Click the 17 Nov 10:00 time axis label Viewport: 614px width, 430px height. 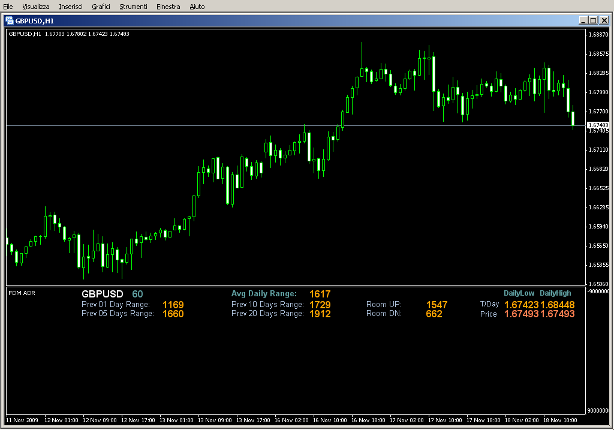(x=445, y=420)
